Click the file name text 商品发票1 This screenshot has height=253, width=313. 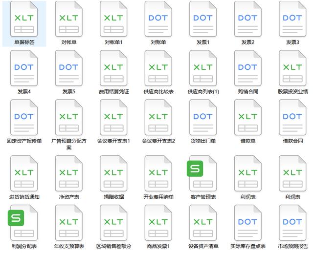tap(158, 246)
